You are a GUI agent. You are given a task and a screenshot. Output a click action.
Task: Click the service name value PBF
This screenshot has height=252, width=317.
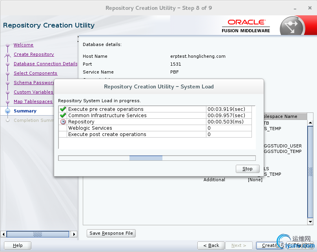pos(175,72)
